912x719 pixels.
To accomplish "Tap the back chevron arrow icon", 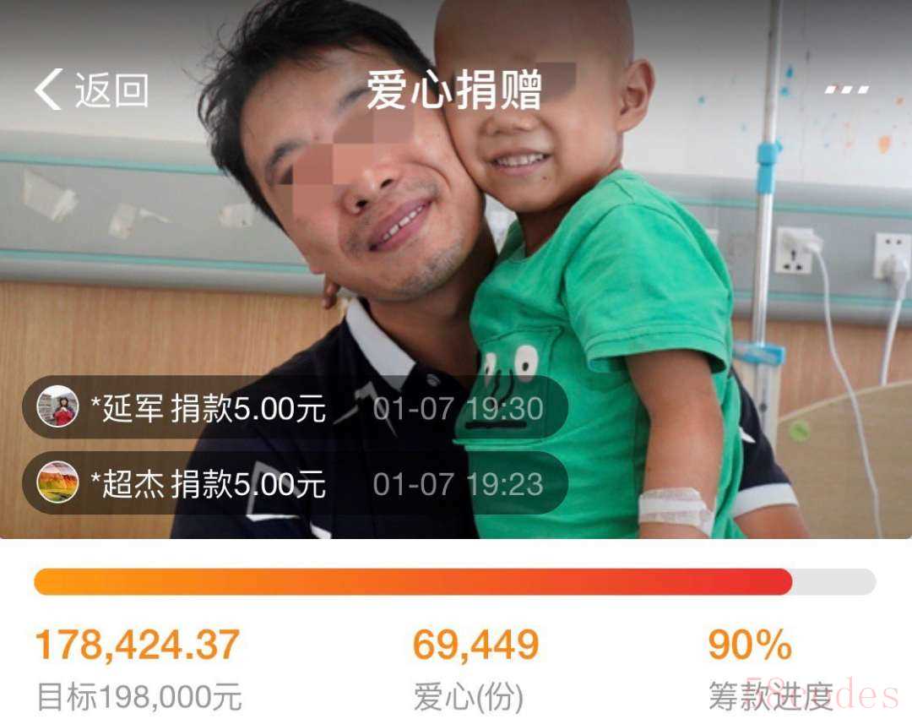I will tap(48, 89).
